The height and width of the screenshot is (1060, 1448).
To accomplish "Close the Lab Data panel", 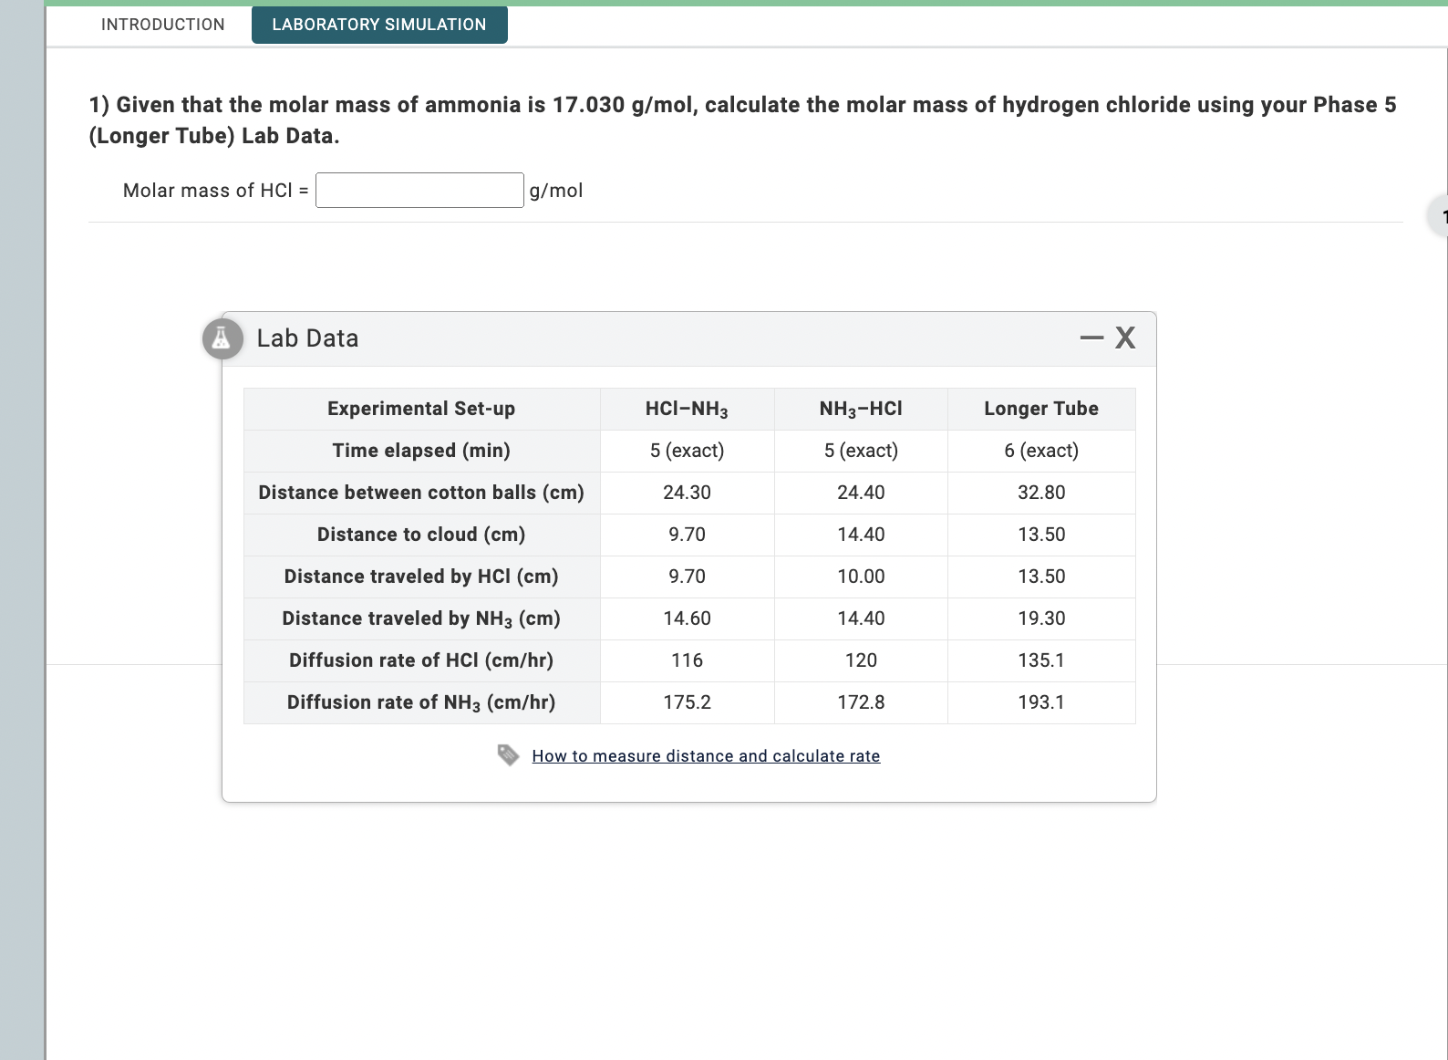I will pyautogui.click(x=1126, y=338).
